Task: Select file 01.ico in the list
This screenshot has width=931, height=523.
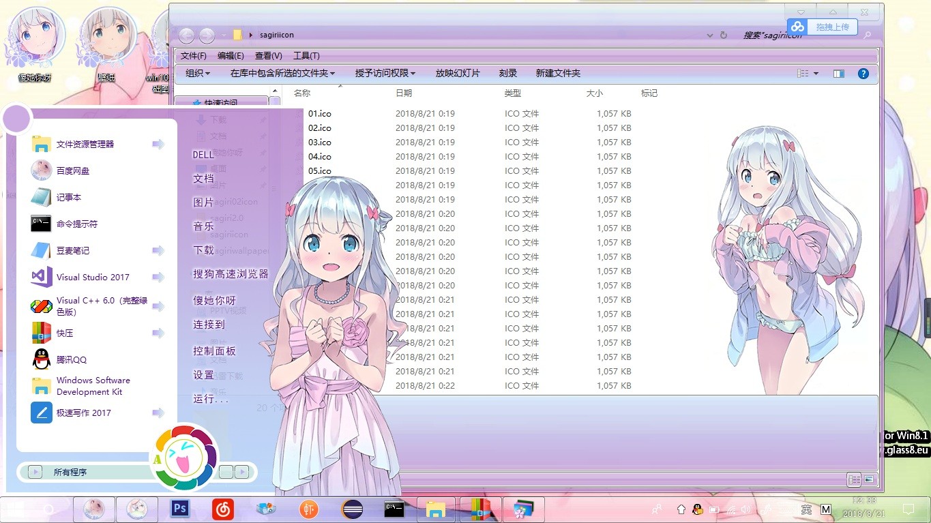Action: pos(320,114)
